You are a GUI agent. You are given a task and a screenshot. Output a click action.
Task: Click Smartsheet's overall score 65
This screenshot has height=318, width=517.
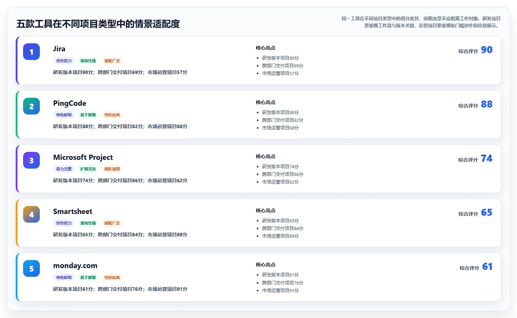point(487,213)
